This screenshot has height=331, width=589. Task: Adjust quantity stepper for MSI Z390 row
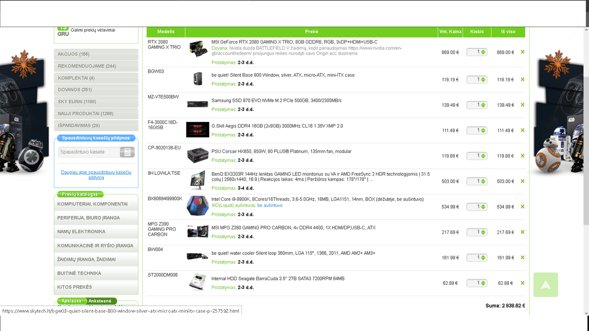(x=483, y=233)
